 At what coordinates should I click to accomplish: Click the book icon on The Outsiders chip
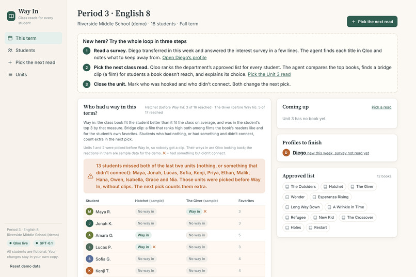[287, 187]
